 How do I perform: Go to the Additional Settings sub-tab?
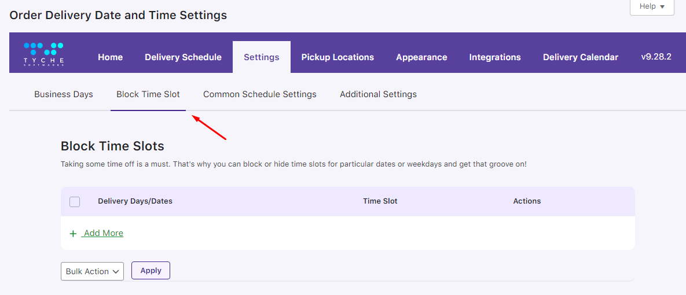click(x=378, y=94)
